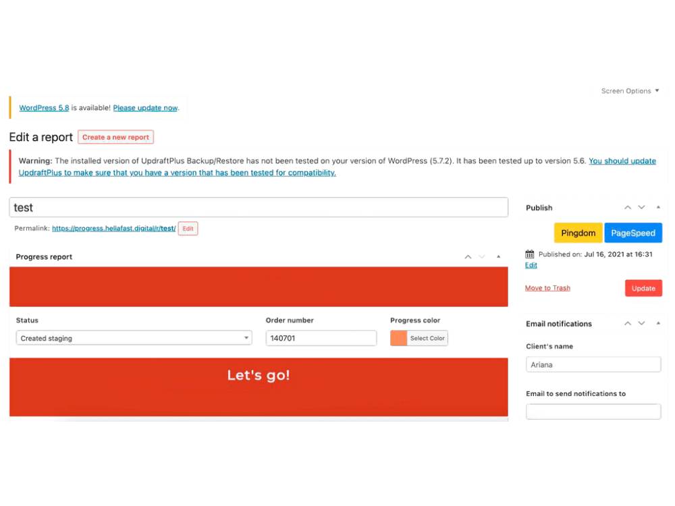Follow the 'You should update UpdraftPlus' link
Viewport: 675px width, 506px height.
[x=337, y=167]
